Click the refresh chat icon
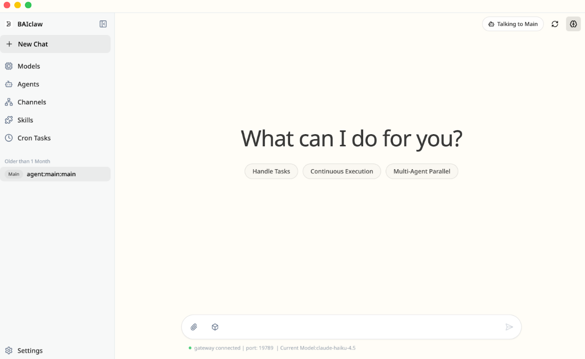 pos(555,24)
